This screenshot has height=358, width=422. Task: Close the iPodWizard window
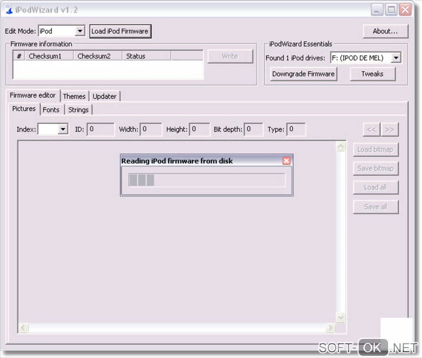[405, 10]
